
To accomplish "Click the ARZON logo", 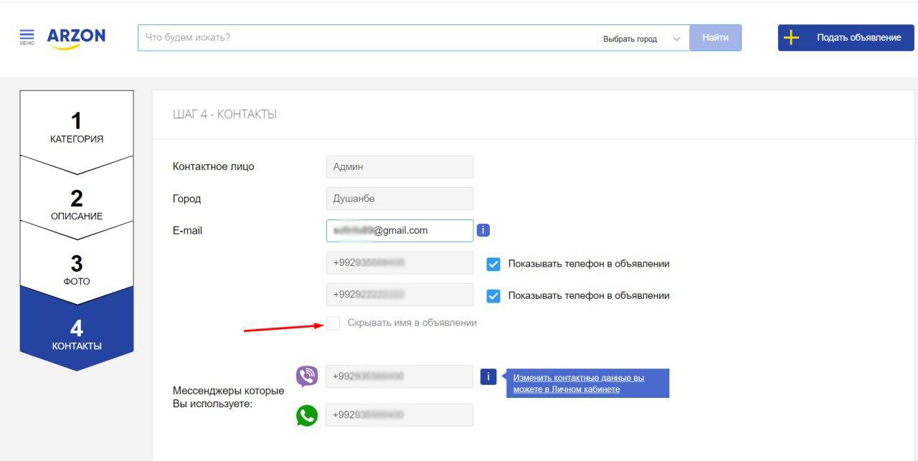I will (x=76, y=37).
